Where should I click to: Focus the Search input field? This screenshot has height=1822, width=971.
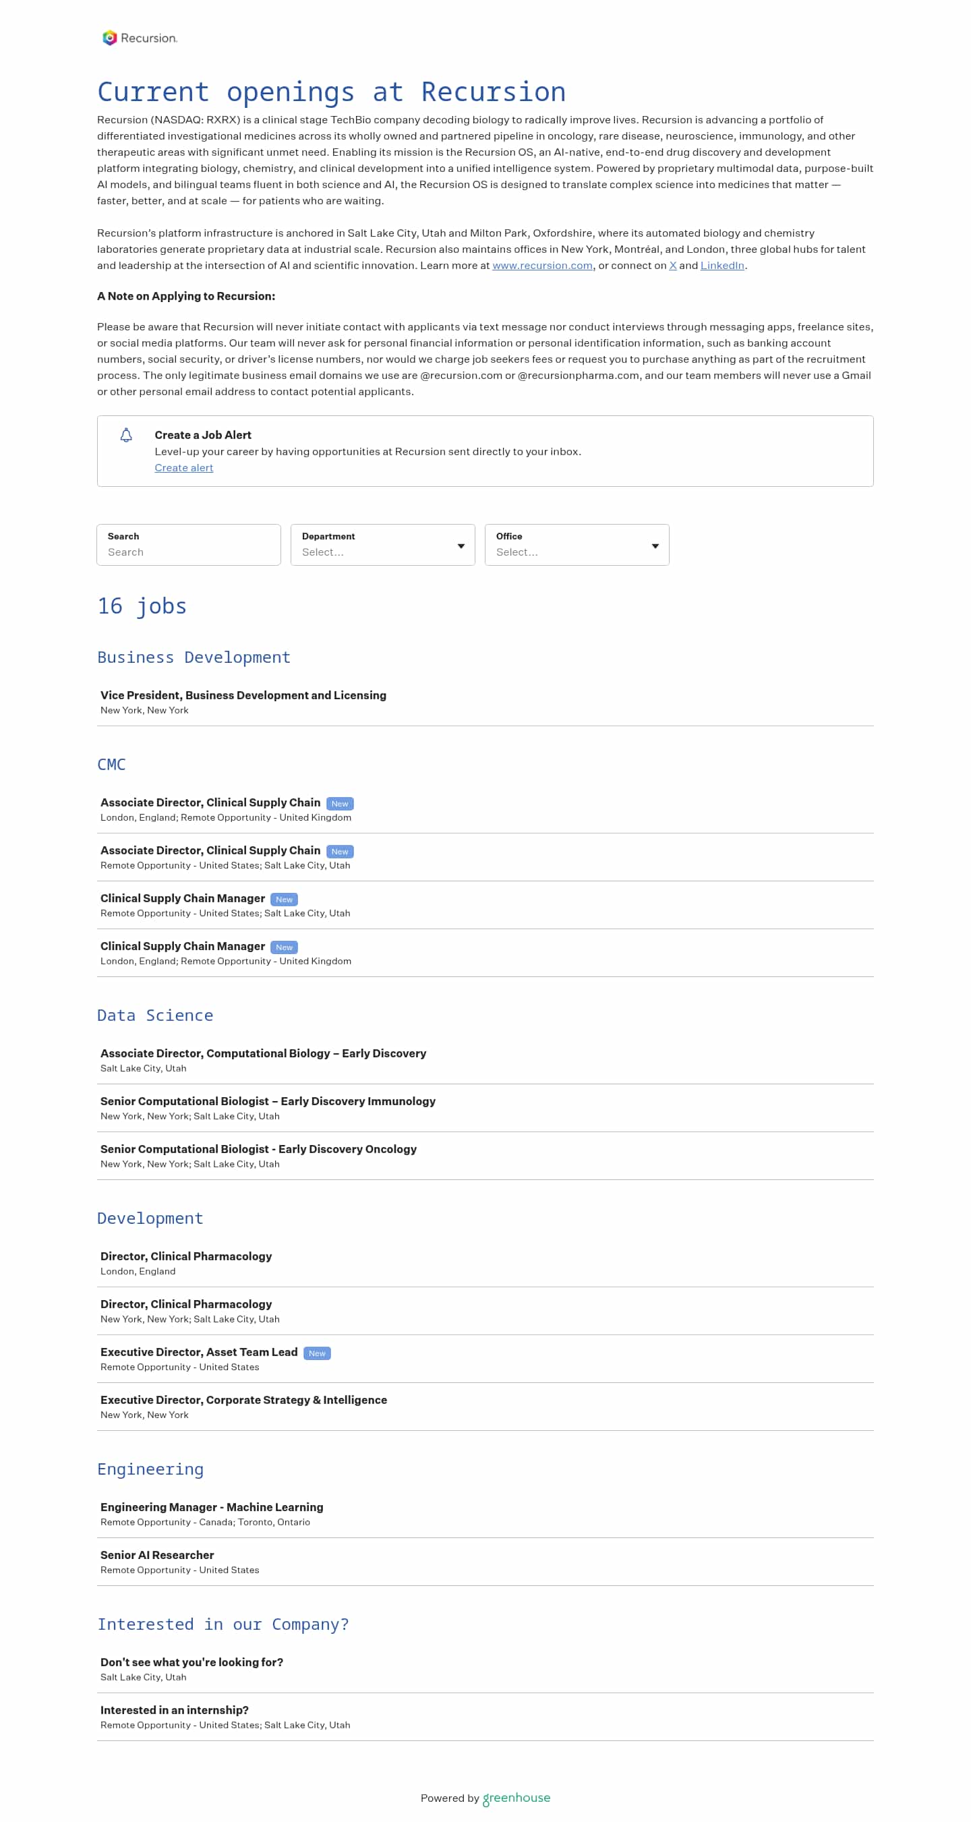pos(189,545)
